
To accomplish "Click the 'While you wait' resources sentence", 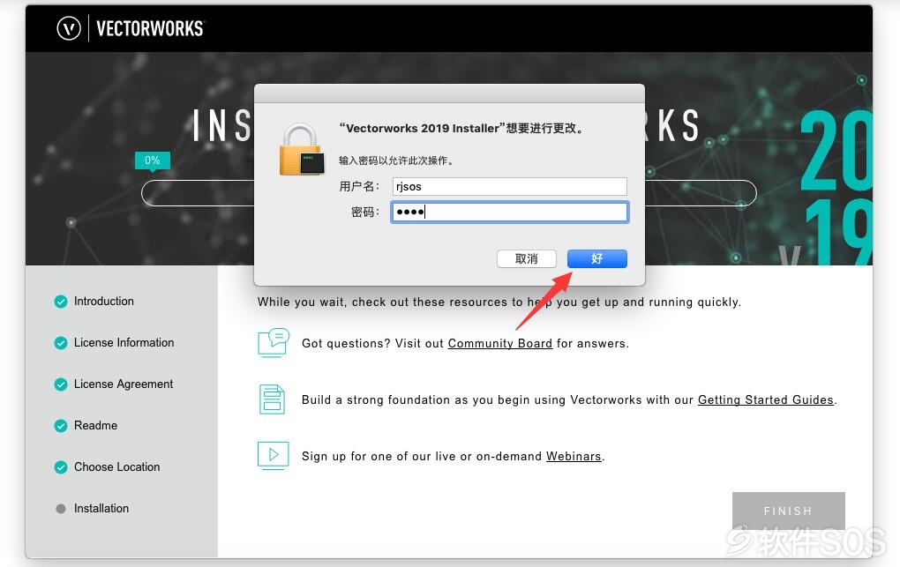I will tap(499, 302).
